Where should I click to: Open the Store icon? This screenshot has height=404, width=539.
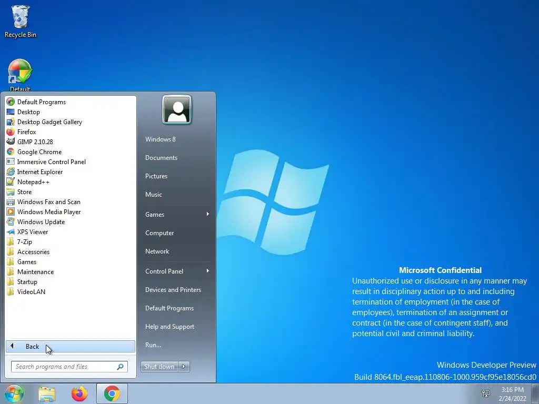pos(11,191)
